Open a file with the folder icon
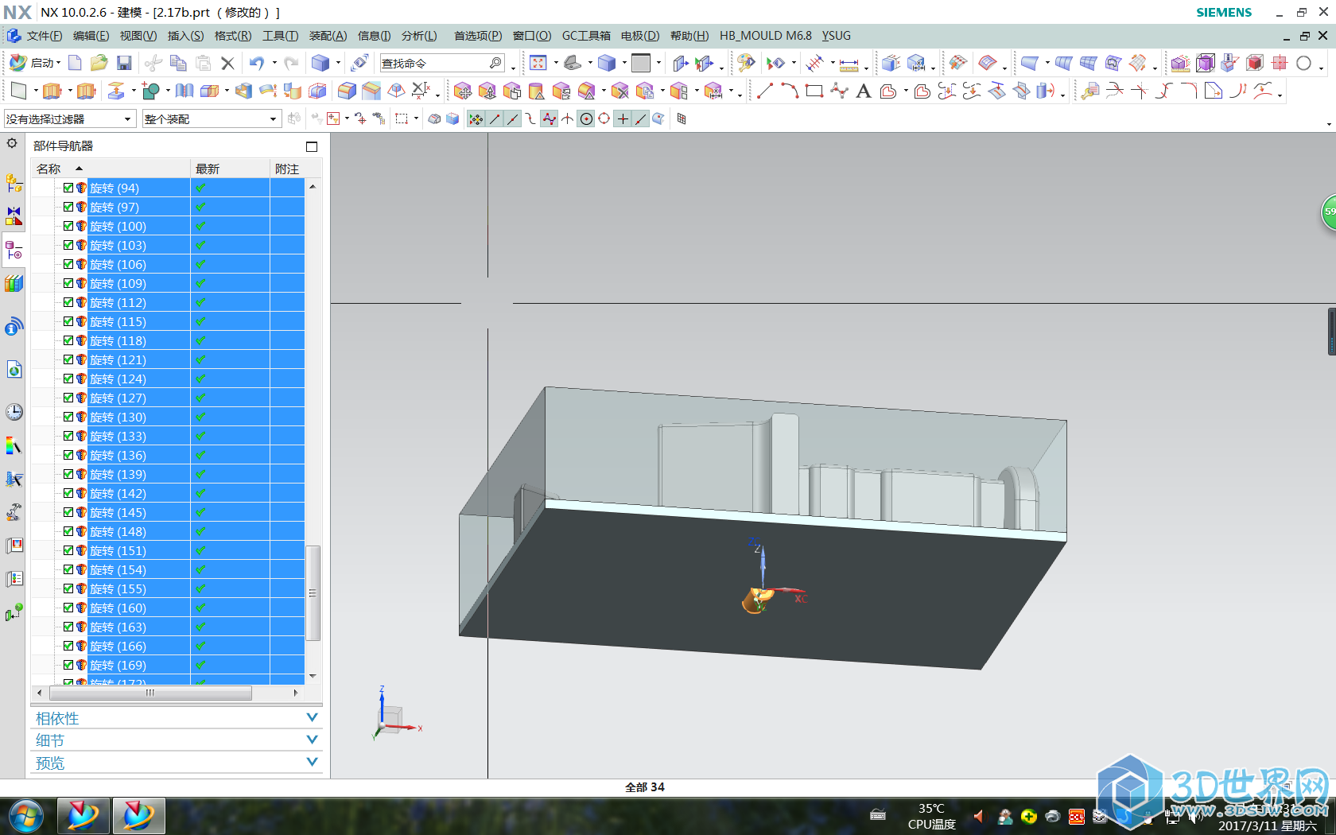The image size is (1336, 835). (x=99, y=63)
